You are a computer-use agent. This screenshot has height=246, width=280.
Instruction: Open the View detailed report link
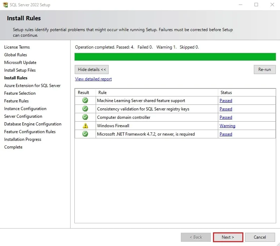click(x=93, y=79)
